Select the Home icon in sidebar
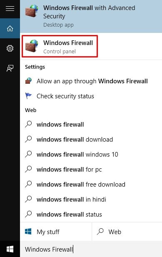 click(x=10, y=28)
